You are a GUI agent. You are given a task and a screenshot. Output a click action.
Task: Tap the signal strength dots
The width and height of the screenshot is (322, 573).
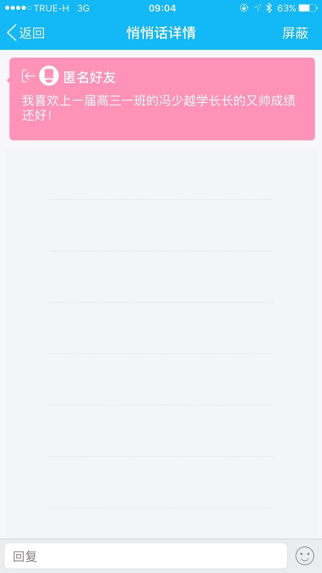point(18,8)
